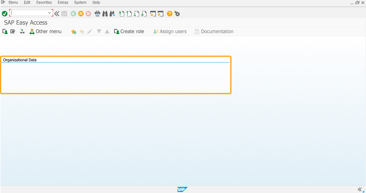Image resolution: width=366 pixels, height=193 pixels.
Task: Click the Create role button
Action: click(x=129, y=31)
